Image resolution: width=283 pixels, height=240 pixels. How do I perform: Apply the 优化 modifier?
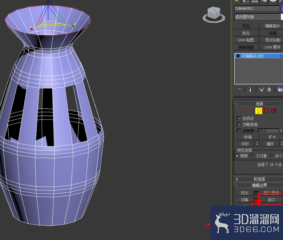point(246,33)
